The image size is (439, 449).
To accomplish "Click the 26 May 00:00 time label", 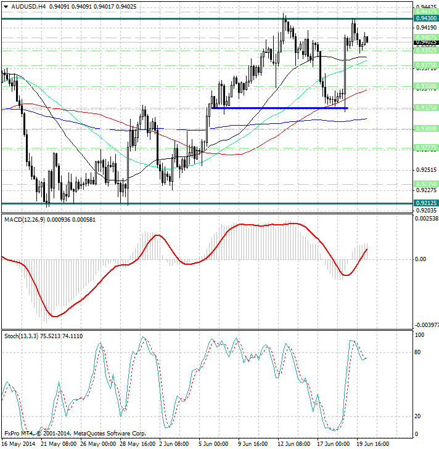I will tap(99, 444).
